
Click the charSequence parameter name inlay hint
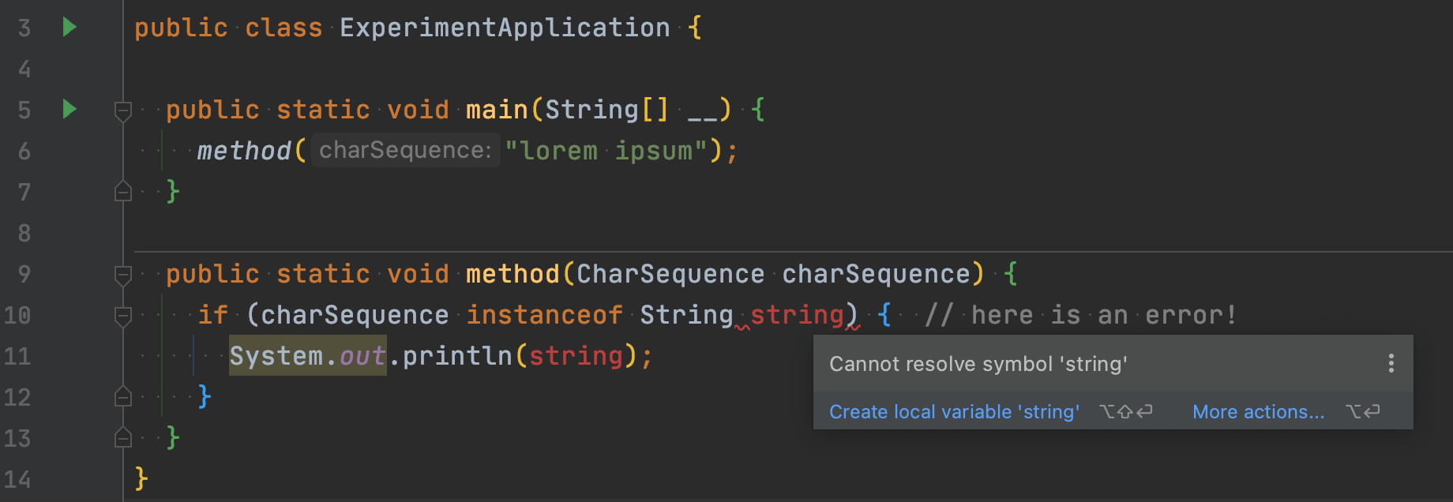pos(404,150)
